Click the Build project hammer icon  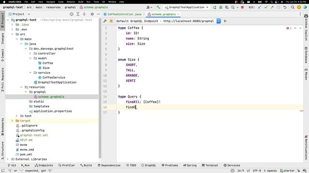pos(158,7)
